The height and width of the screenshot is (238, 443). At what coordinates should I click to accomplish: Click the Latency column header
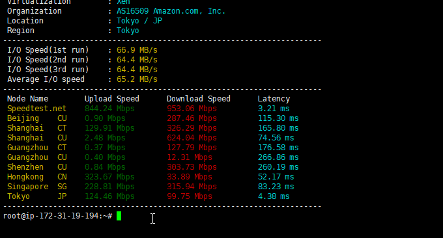coord(274,99)
